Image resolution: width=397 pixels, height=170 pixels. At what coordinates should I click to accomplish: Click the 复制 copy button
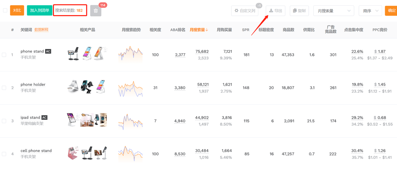tap(299, 11)
